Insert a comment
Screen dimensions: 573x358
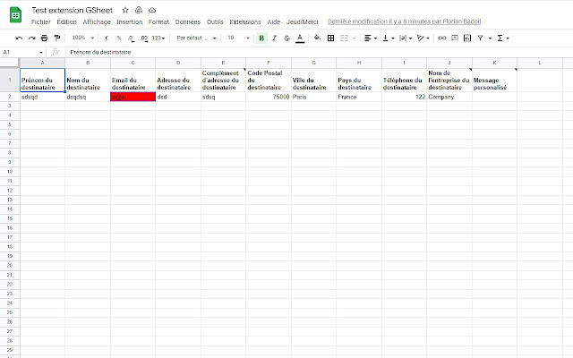tap(455, 38)
